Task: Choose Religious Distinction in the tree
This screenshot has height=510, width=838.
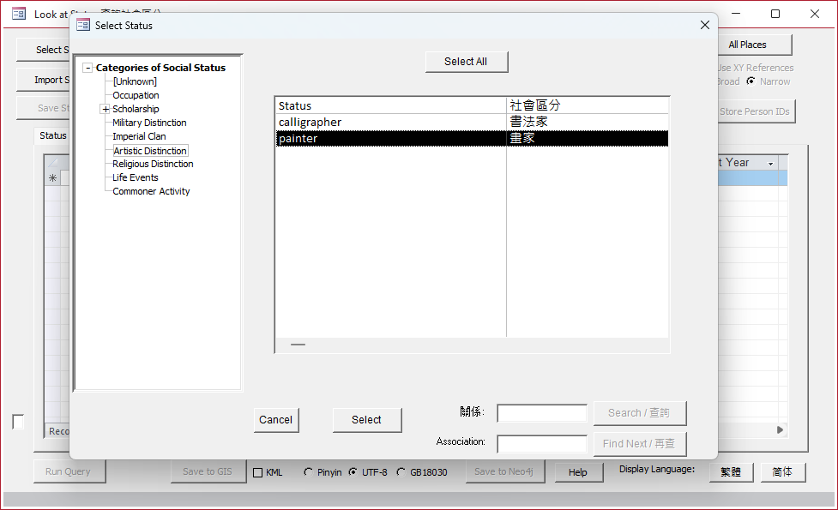Action: coord(153,164)
